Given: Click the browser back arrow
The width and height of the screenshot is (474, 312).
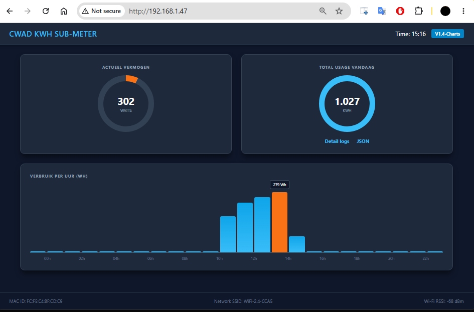Looking at the screenshot, I should click(10, 11).
